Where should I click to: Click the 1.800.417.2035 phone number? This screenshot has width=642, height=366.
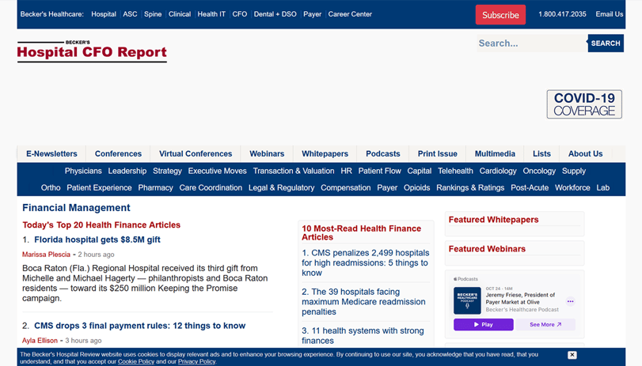[x=562, y=14]
